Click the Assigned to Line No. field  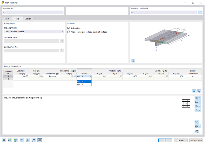164,12
